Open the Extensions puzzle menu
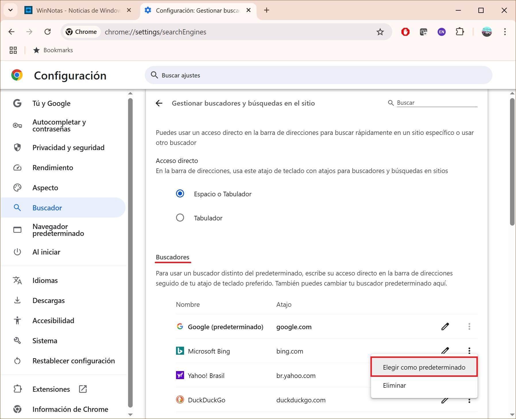 (x=460, y=32)
